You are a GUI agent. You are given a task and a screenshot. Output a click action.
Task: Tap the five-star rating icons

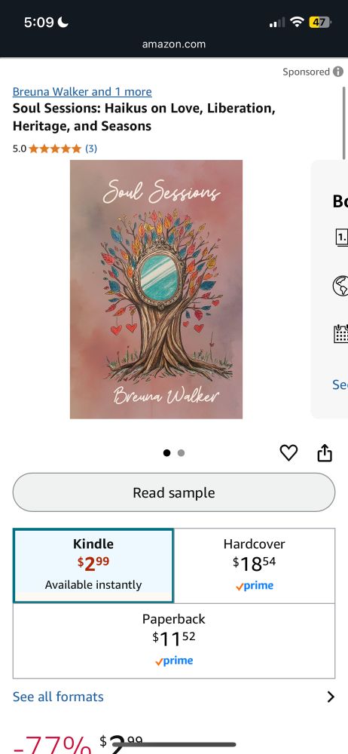55,149
